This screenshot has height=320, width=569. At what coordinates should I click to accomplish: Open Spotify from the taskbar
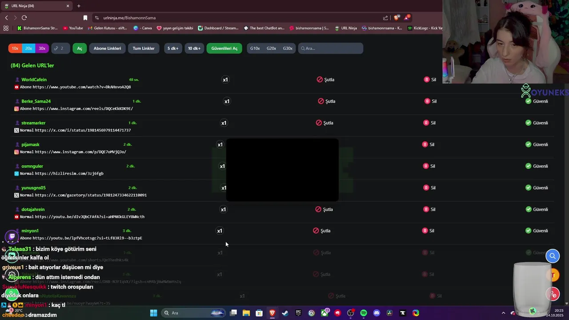pos(364,313)
